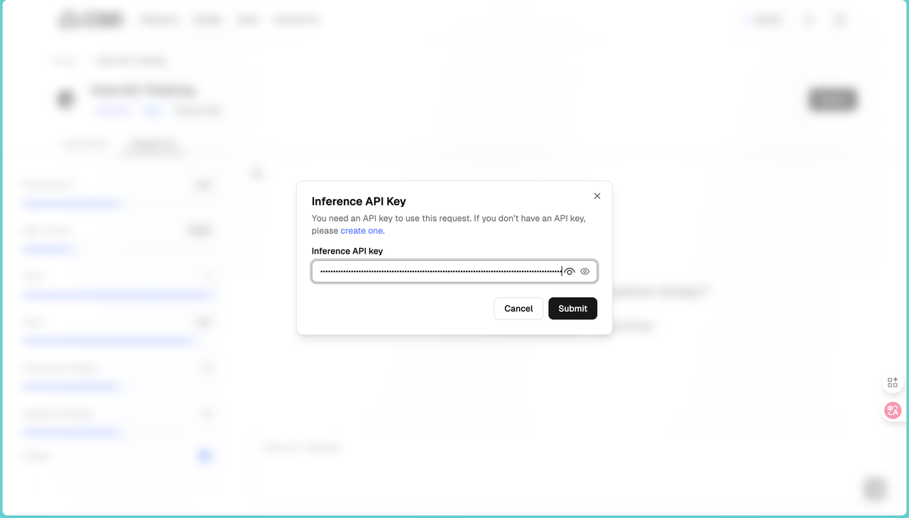Click the pink Chinese-English translate icon

893,410
